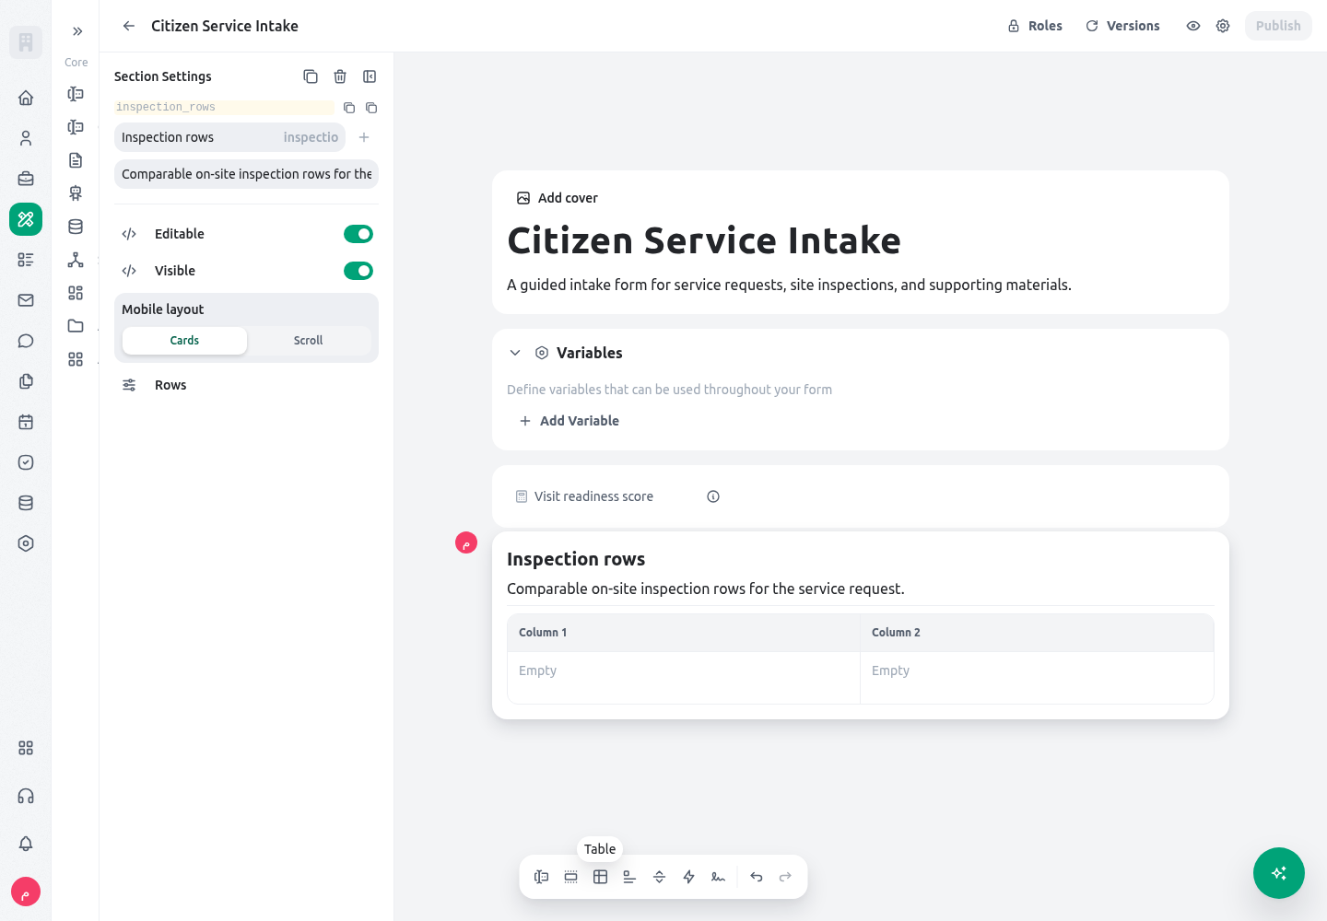
Task: Open the calendar icon in left rail
Action: coord(26,422)
